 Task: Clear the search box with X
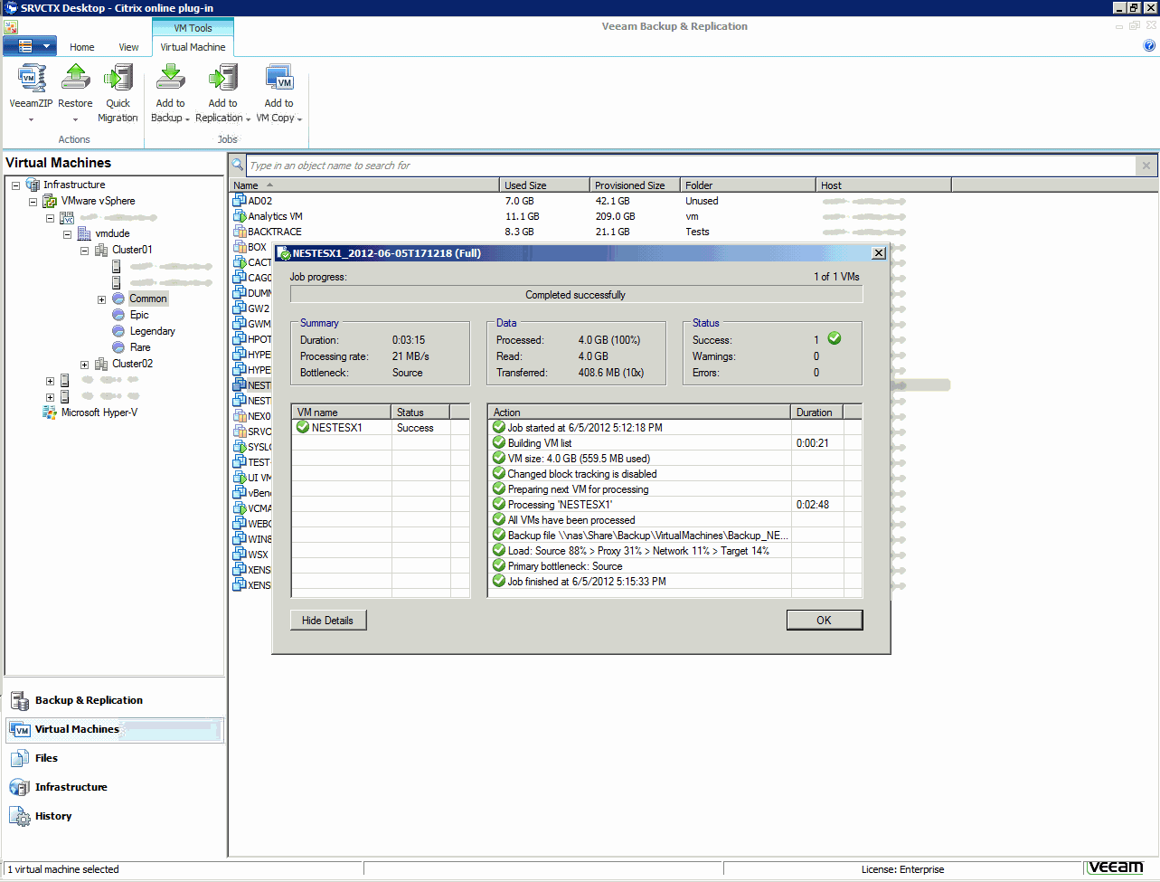point(1146,166)
